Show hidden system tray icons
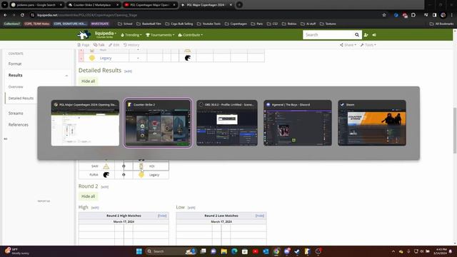This screenshot has width=457, height=257. [393, 251]
